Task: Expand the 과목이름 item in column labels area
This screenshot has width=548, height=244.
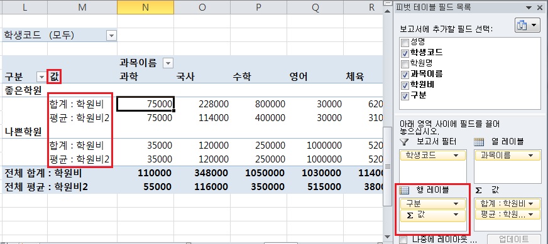Action: pyautogui.click(x=530, y=156)
